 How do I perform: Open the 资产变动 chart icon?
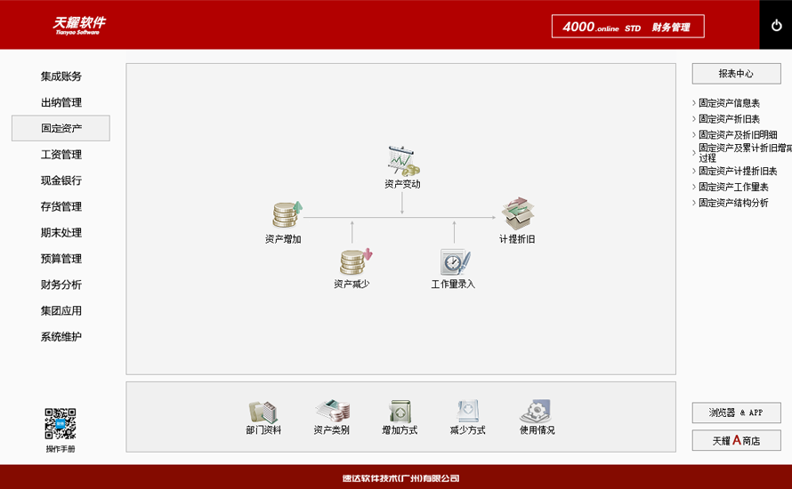coord(404,160)
